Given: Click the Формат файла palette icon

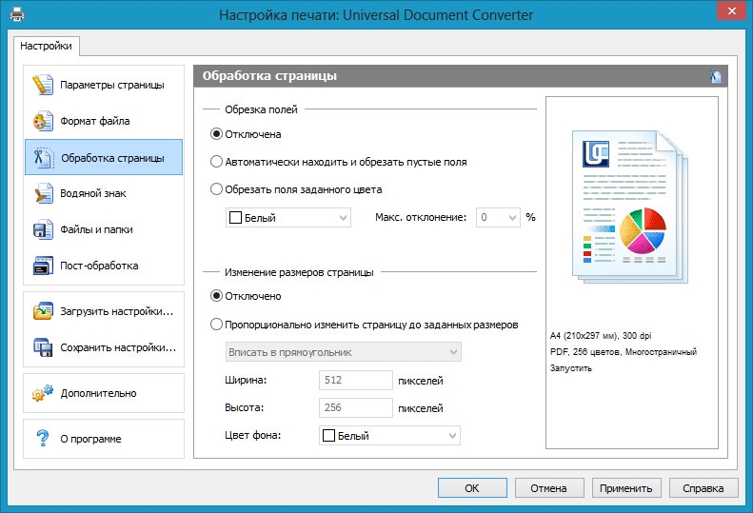Looking at the screenshot, I should (x=43, y=121).
